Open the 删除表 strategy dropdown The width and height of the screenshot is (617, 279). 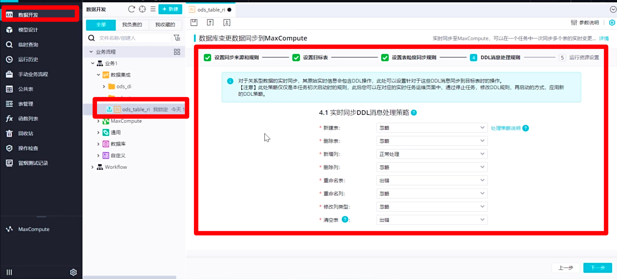click(x=432, y=141)
